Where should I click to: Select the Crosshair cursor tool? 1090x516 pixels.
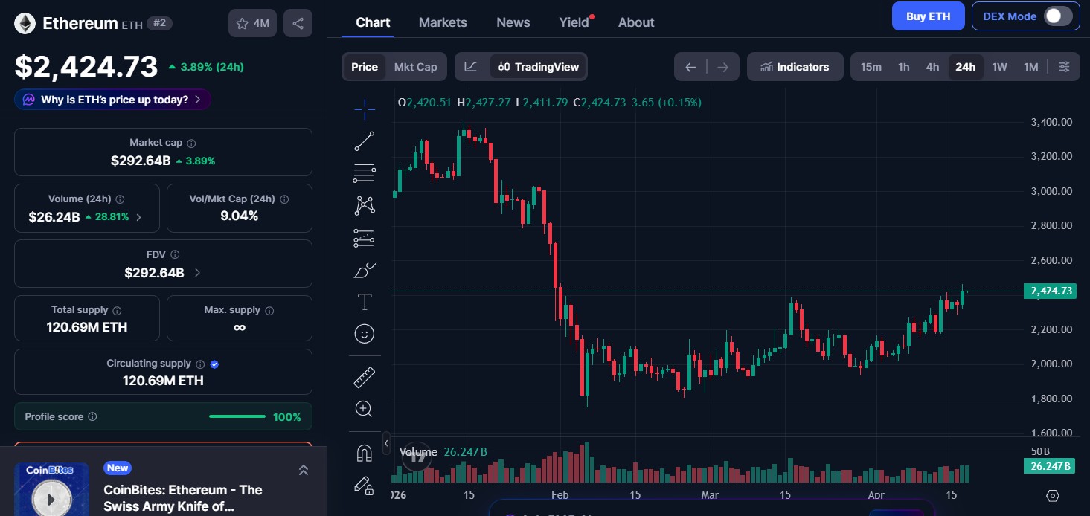point(364,109)
